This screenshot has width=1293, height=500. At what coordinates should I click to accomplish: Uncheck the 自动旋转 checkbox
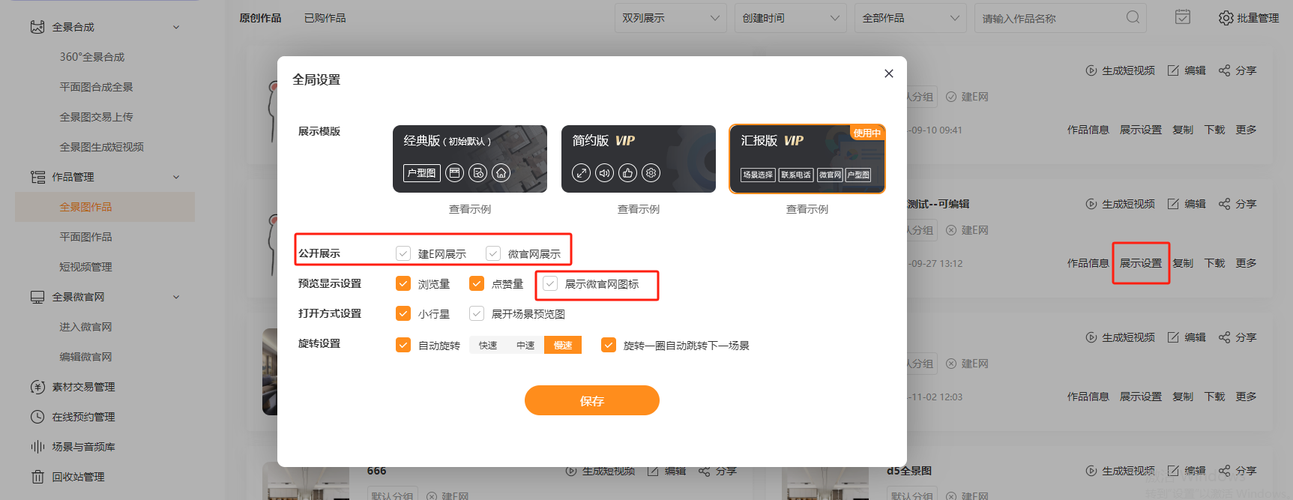(403, 345)
